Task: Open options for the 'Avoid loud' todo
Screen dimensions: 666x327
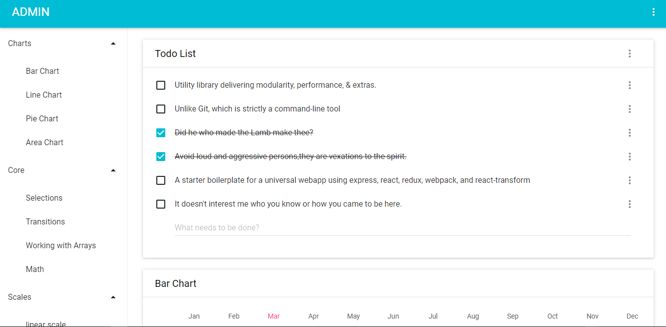Action: point(629,157)
